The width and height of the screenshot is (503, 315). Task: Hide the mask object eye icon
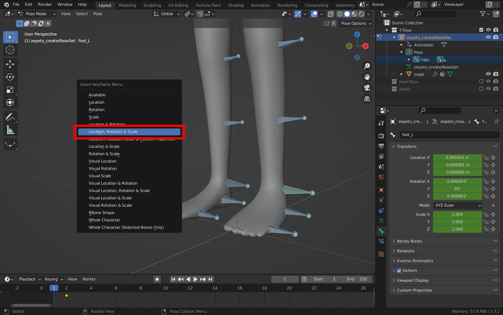(488, 74)
